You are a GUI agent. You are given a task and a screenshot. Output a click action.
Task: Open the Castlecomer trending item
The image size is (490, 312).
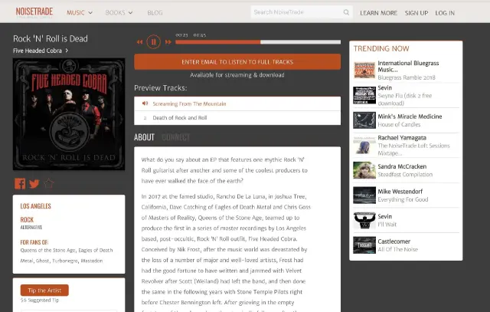coord(394,241)
